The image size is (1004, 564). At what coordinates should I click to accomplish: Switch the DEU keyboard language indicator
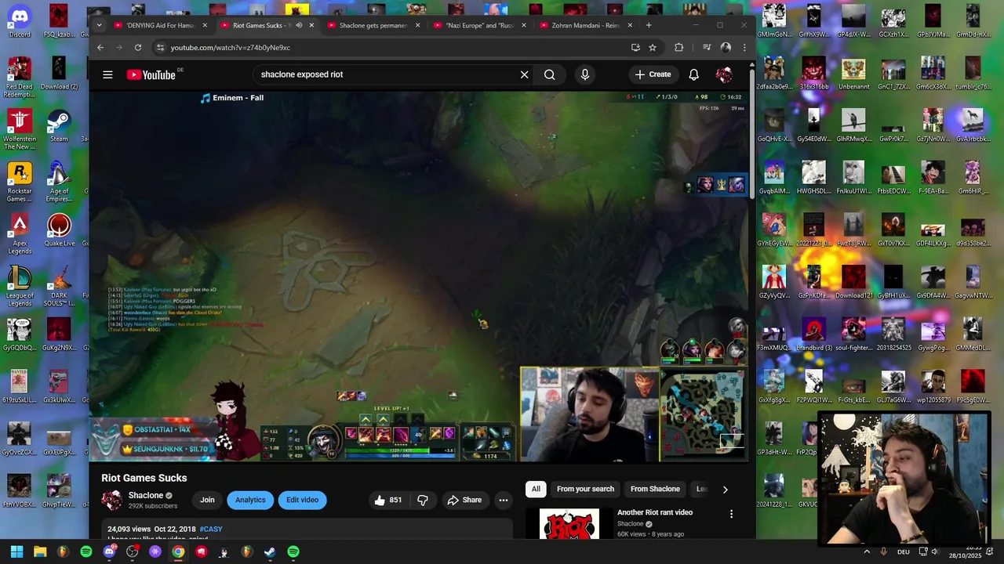903,551
